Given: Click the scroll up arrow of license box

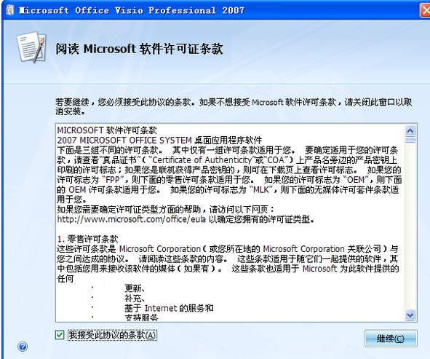Looking at the screenshot, I should click(410, 130).
